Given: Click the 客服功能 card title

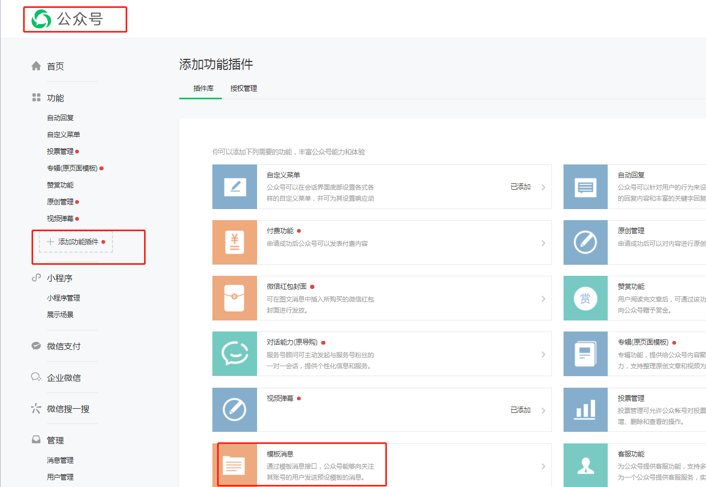Looking at the screenshot, I should tap(631, 454).
